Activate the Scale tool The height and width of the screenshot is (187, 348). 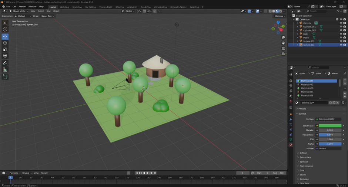pyautogui.click(x=5, y=49)
